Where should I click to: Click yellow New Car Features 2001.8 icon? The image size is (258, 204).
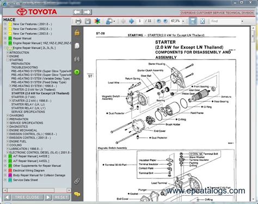(10, 24)
